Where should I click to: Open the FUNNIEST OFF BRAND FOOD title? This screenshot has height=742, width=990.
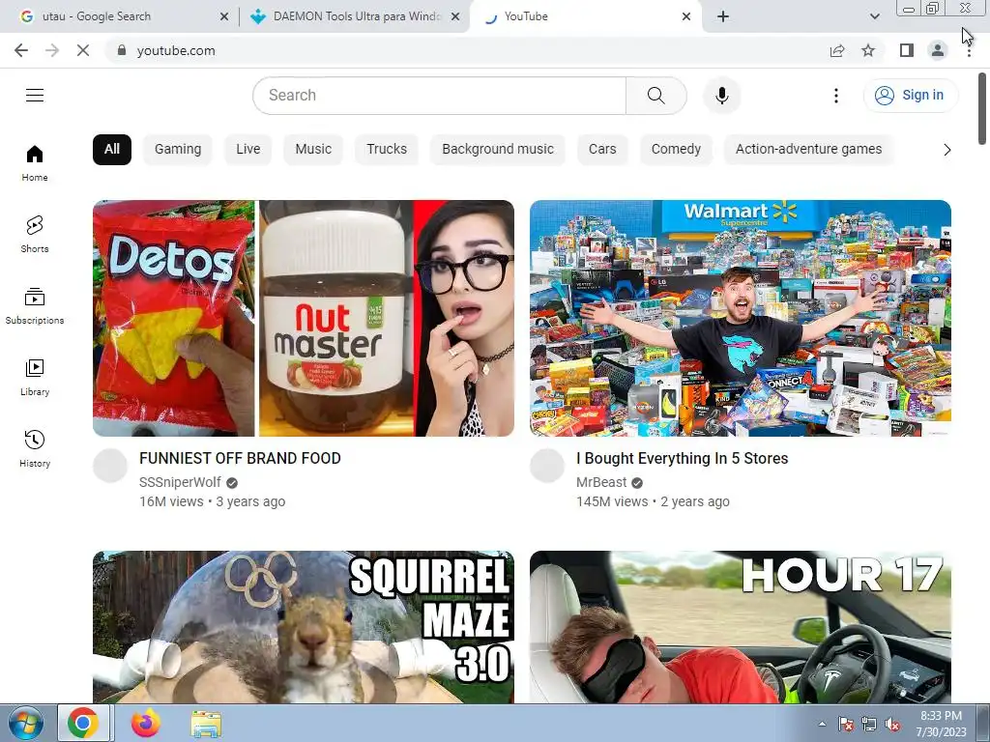tap(240, 458)
